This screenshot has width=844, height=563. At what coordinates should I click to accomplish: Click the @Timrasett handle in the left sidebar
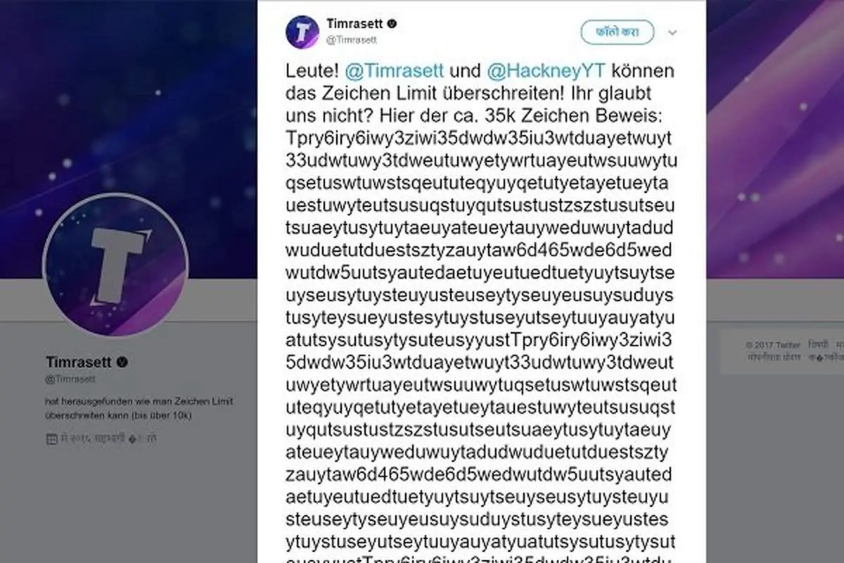click(x=70, y=379)
